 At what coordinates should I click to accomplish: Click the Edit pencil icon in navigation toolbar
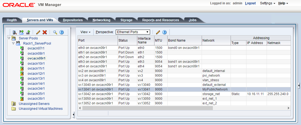[38, 32]
